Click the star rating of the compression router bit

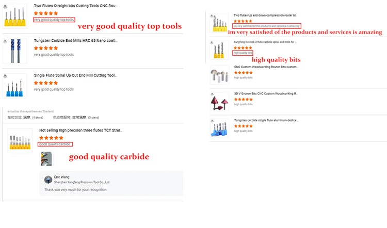pyautogui.click(x=243, y=21)
